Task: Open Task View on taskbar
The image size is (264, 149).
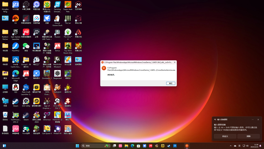Action: 114,146
